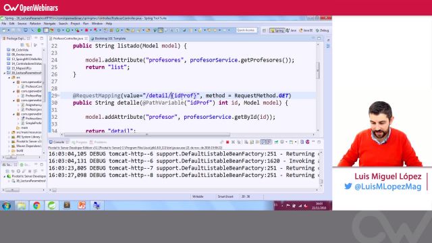Open Spring Tool Suite from taskbar
432x243 pixels.
[52, 205]
